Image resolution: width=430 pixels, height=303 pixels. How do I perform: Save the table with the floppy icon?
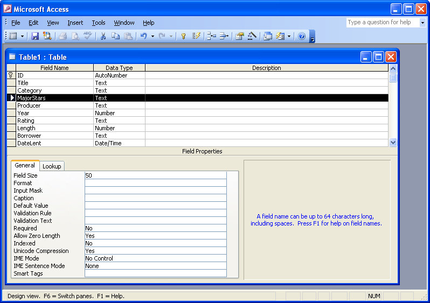coord(35,36)
